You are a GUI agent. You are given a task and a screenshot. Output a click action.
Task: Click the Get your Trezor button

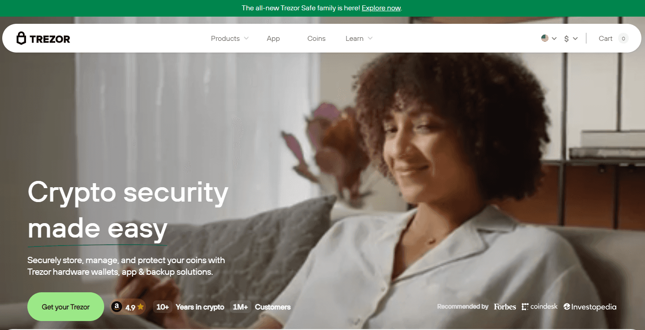[x=66, y=307]
